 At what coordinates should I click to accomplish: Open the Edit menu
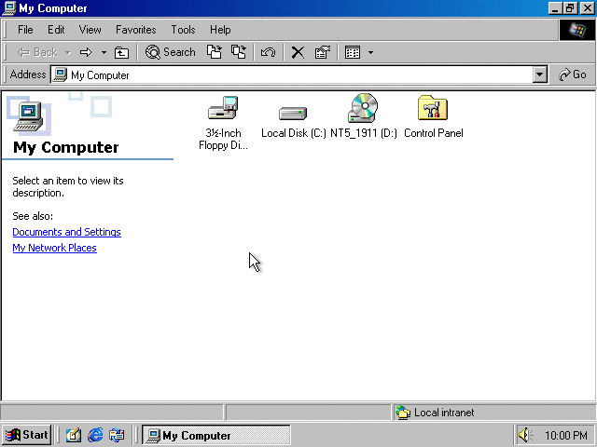56,30
